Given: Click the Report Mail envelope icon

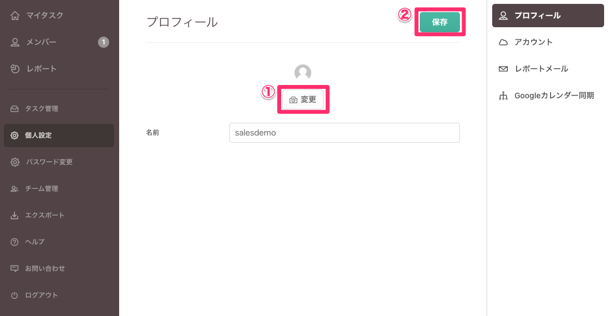Looking at the screenshot, I should tap(503, 69).
